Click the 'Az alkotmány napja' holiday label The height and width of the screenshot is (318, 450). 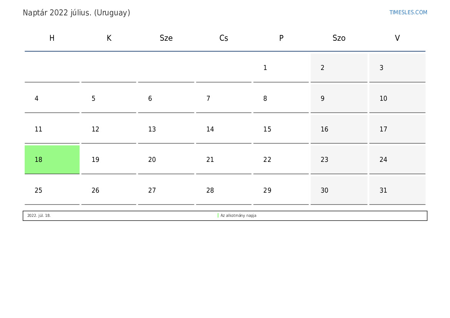click(x=238, y=215)
